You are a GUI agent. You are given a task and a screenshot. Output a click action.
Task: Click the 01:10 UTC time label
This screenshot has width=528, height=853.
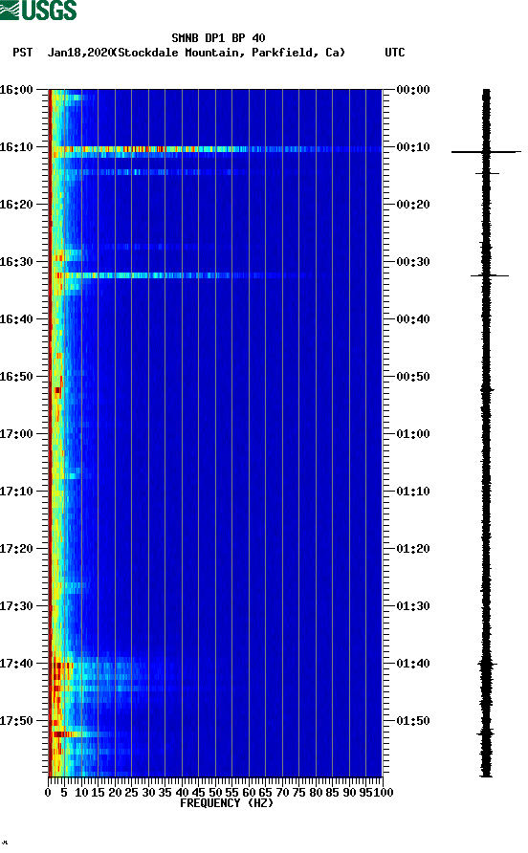tap(413, 492)
